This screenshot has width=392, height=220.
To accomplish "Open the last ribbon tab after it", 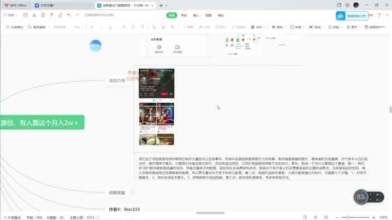I will point(220,16).
